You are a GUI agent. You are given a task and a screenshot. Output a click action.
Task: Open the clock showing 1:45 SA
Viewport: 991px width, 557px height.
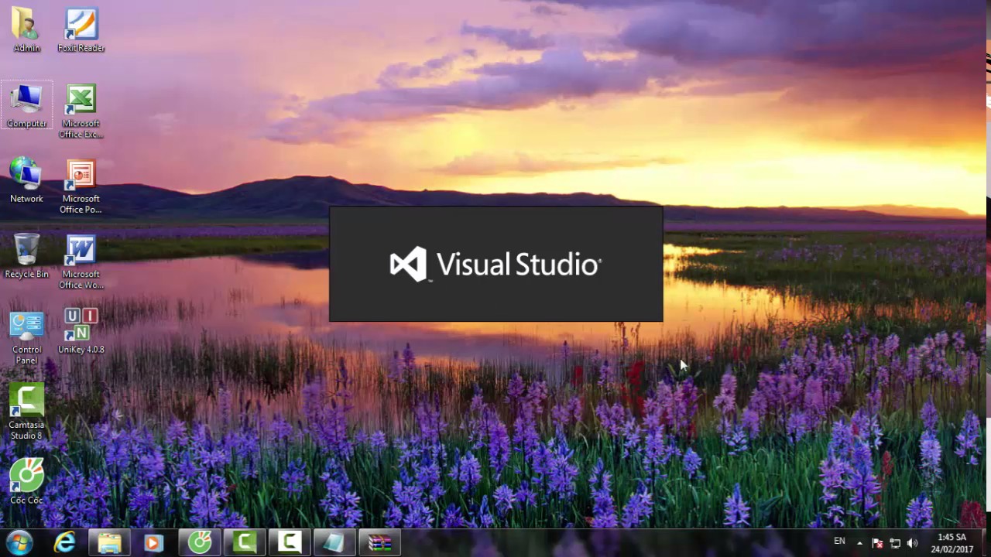(x=952, y=543)
